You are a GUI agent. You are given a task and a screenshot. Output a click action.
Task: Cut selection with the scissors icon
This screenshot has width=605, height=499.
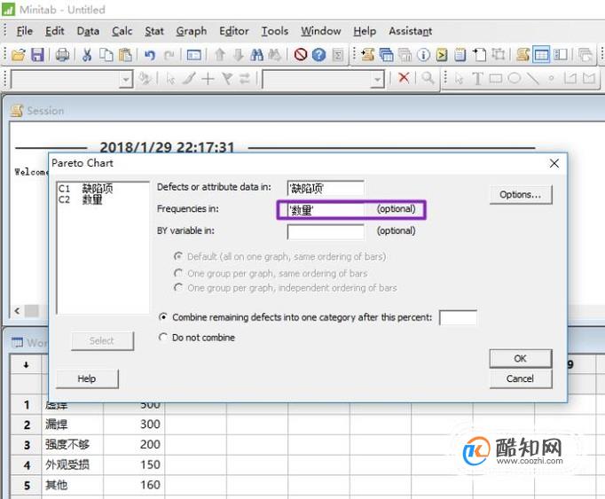(x=87, y=55)
